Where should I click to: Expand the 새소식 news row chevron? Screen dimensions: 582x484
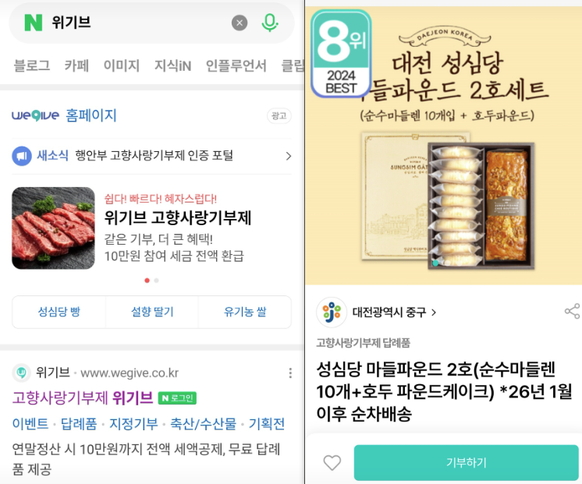(x=289, y=156)
